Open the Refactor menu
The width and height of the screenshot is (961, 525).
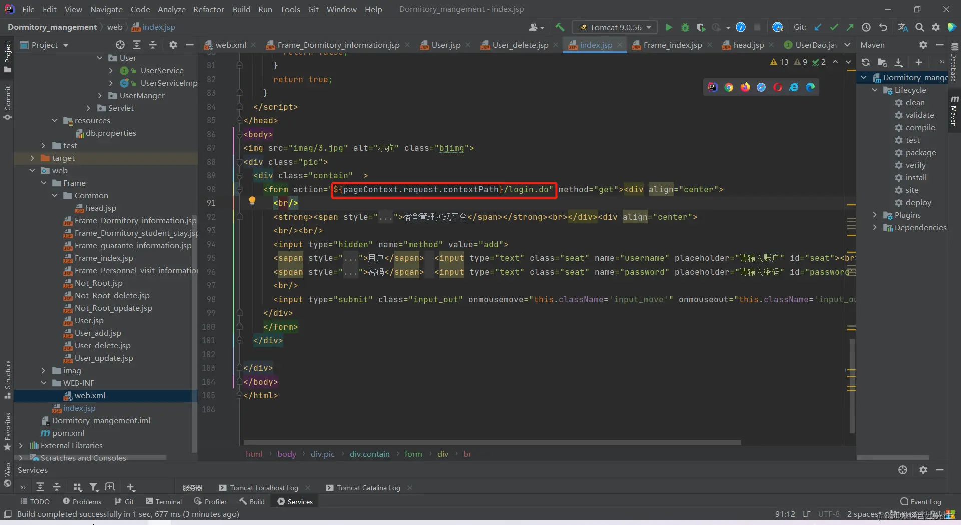tap(208, 9)
